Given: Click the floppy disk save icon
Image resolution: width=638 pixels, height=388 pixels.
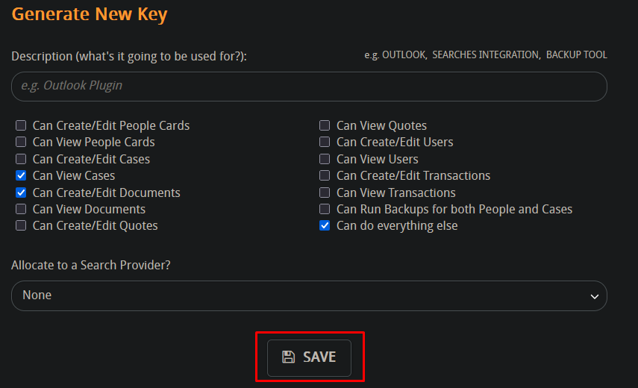Looking at the screenshot, I should (288, 357).
